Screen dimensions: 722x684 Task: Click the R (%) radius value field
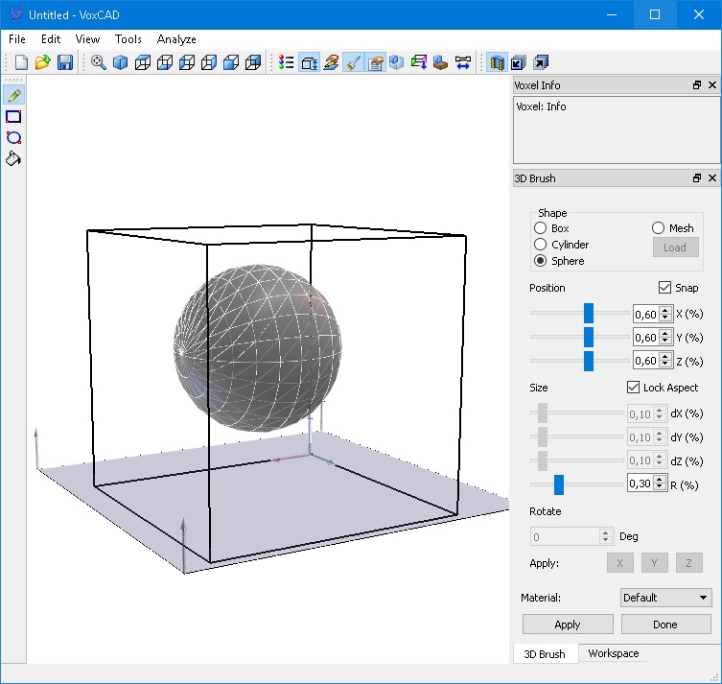click(x=640, y=484)
